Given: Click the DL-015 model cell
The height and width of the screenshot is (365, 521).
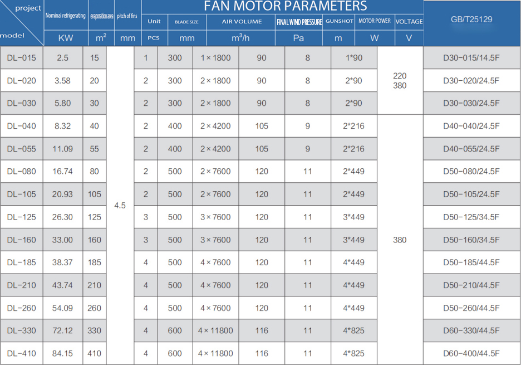Looking at the screenshot, I should coord(22,58).
